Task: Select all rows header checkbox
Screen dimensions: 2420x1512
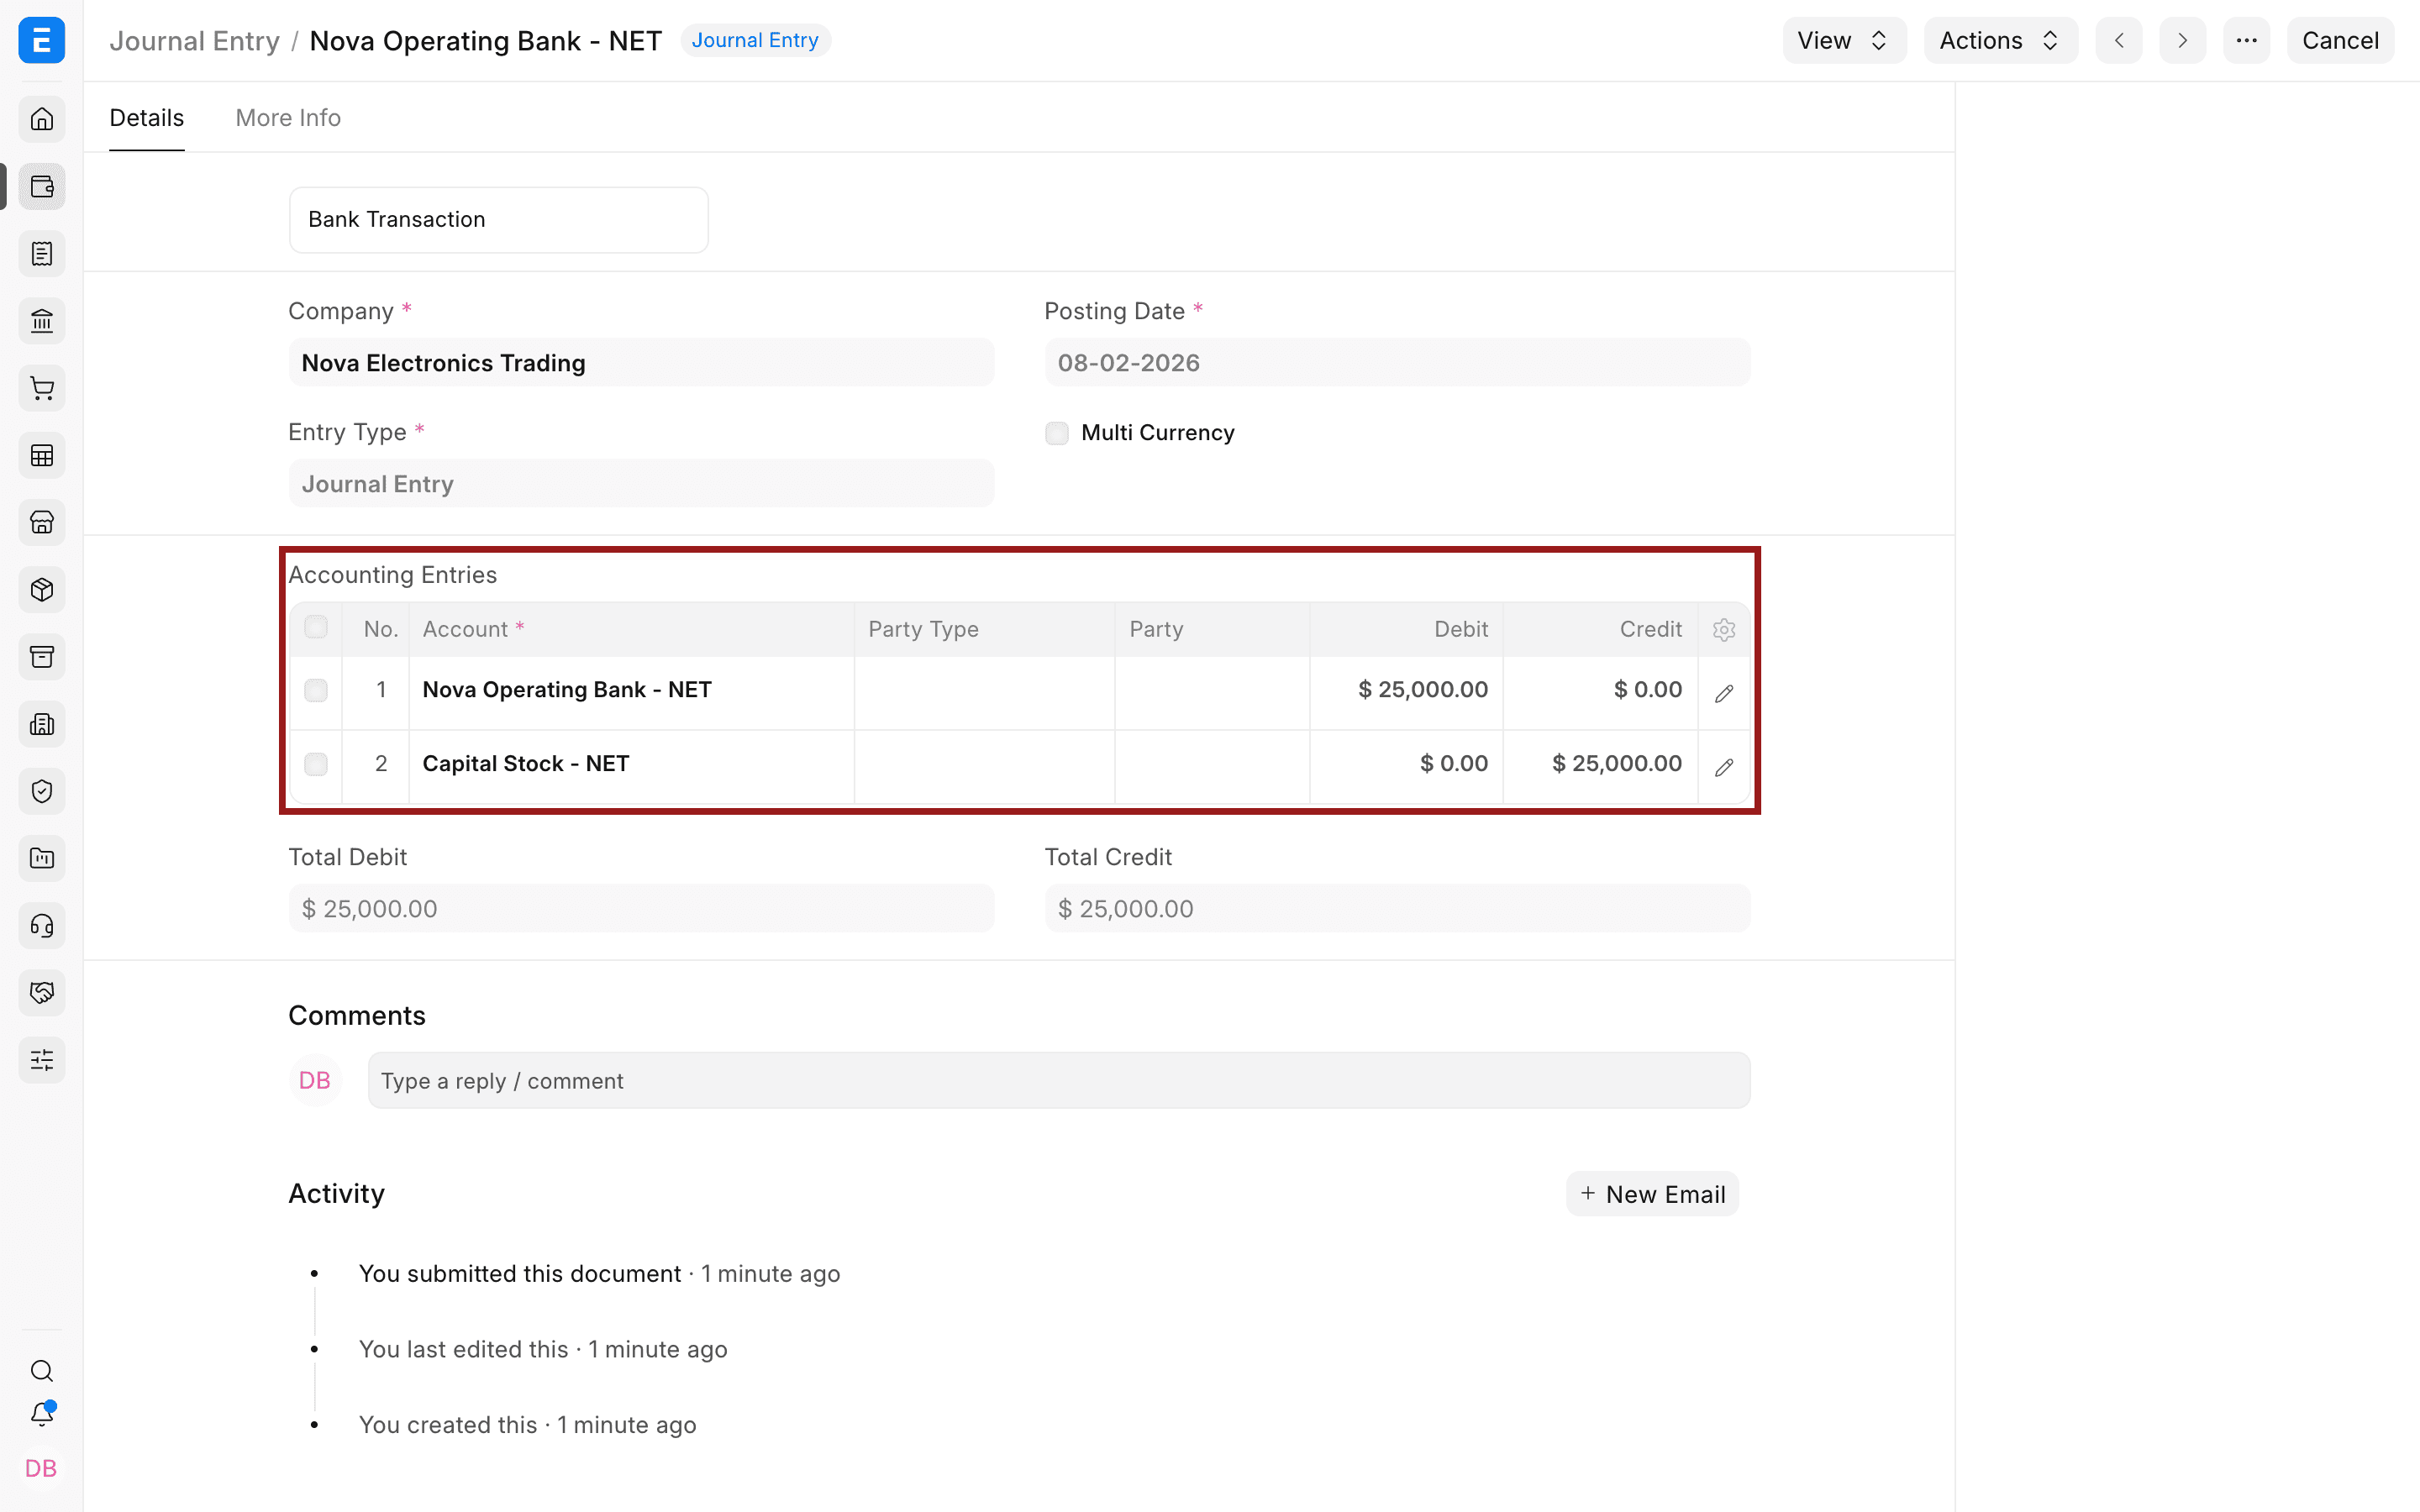Action: pyautogui.click(x=316, y=627)
